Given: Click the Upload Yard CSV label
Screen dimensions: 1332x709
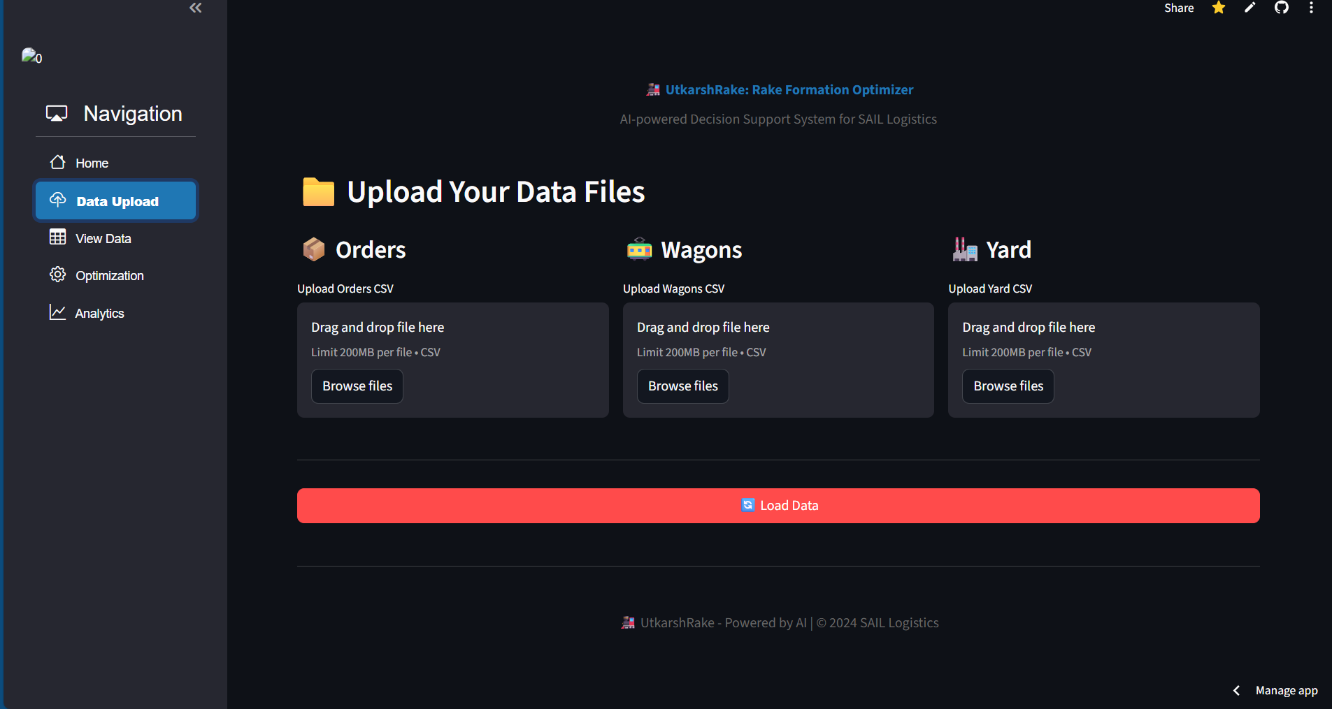Looking at the screenshot, I should [x=990, y=288].
